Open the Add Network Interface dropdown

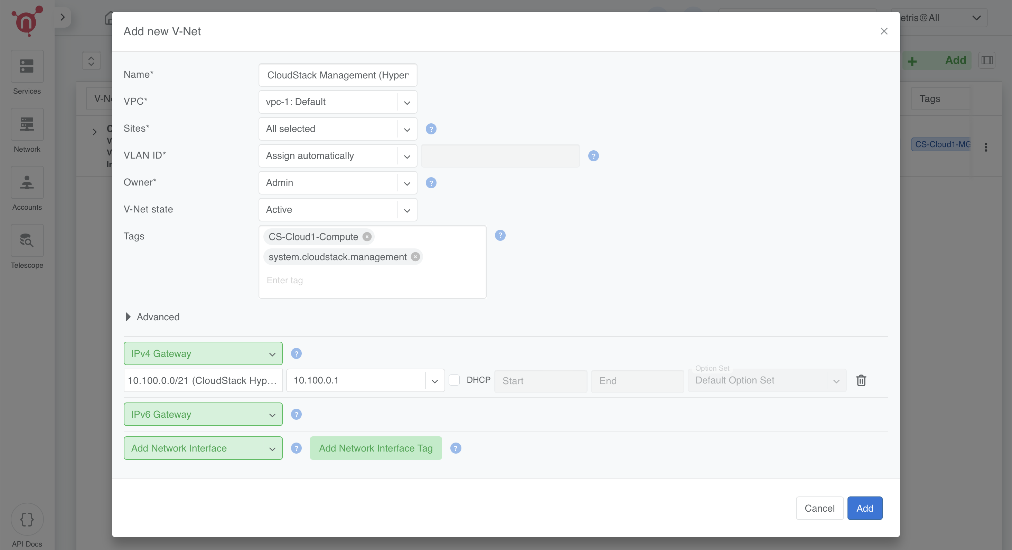(203, 448)
